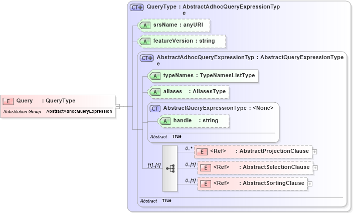Screen dimensions: 353x213
Task: Click the ': AbstractQueryExpressionType' base type text
Action: pos(300,57)
